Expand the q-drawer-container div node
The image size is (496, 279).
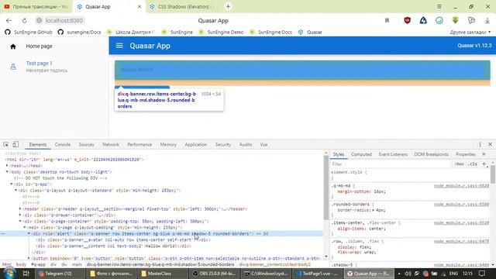coord(20,215)
